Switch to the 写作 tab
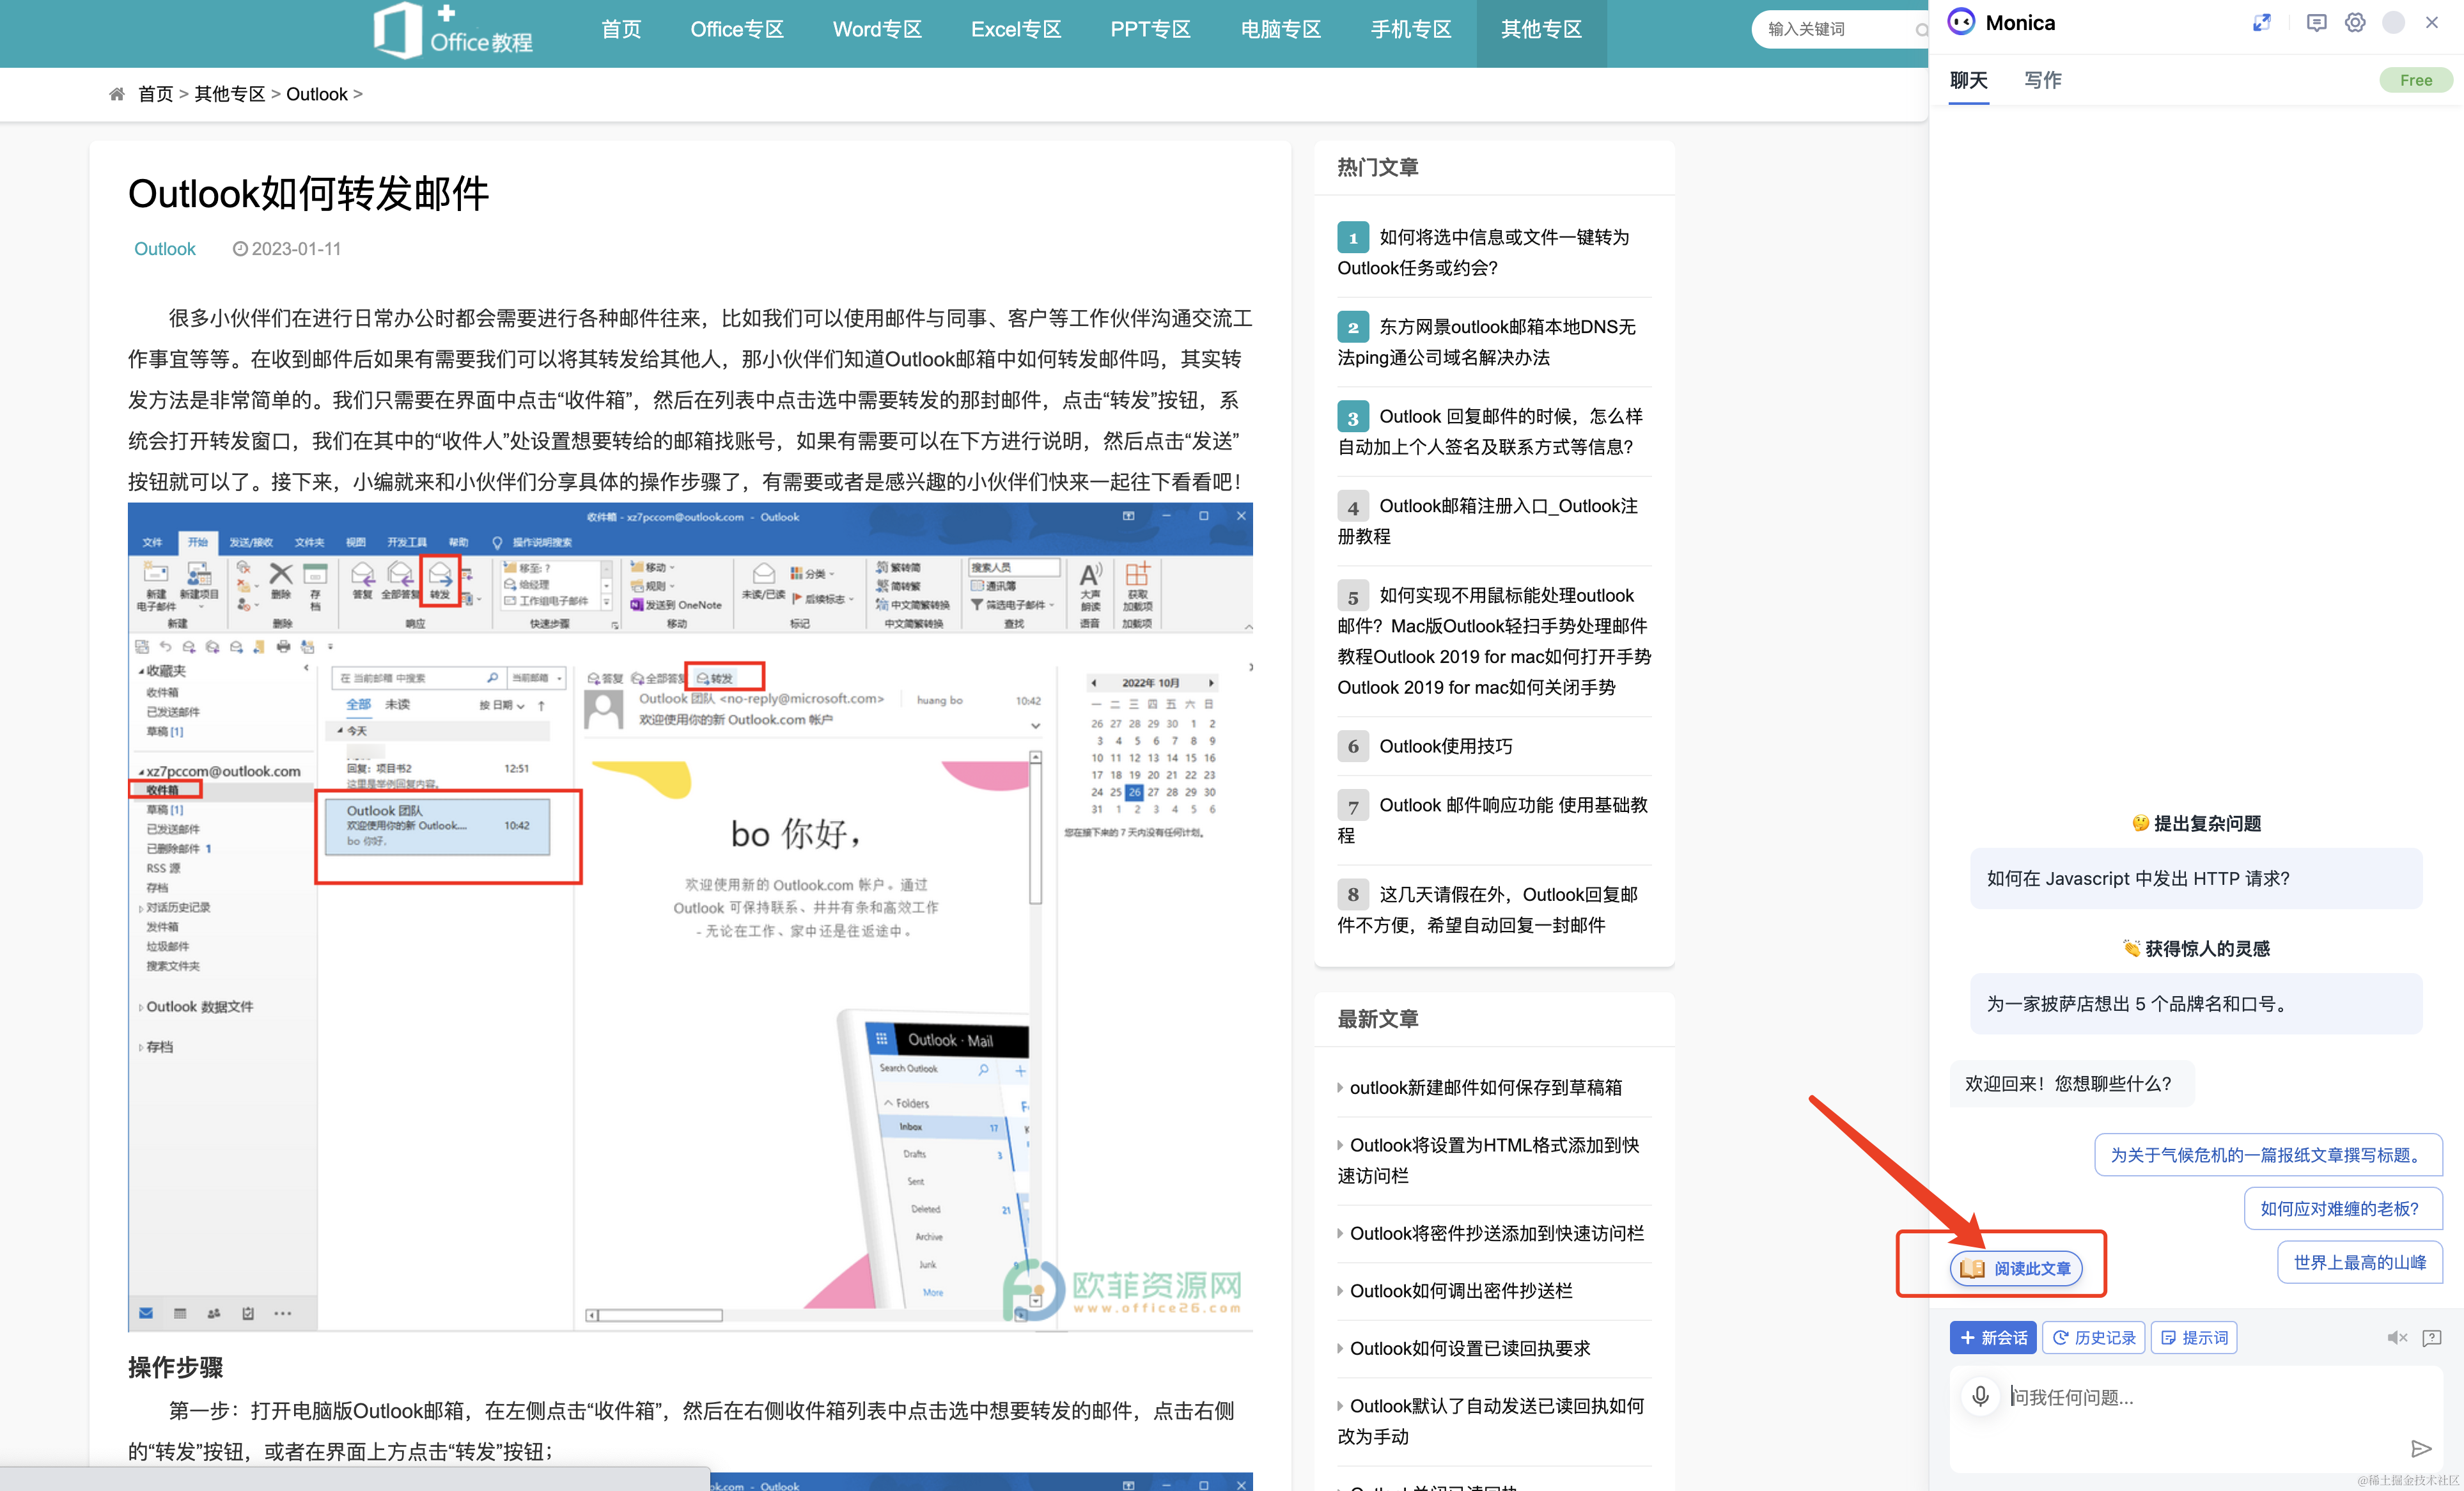 click(2043, 80)
